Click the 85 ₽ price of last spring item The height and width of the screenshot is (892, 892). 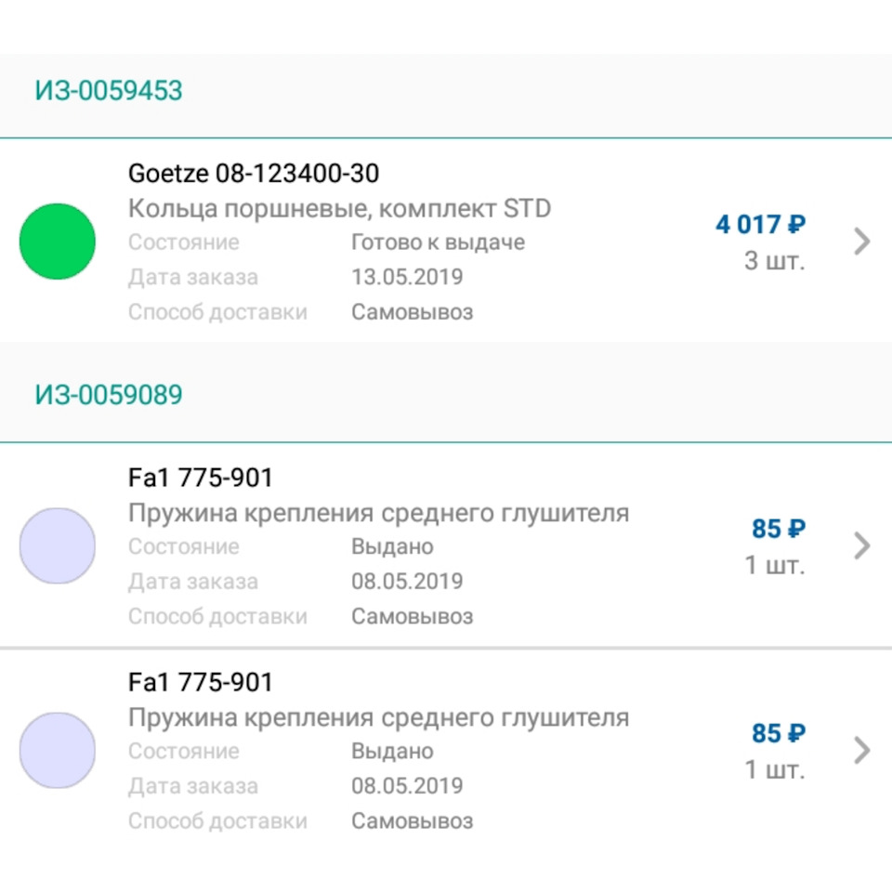click(x=779, y=733)
